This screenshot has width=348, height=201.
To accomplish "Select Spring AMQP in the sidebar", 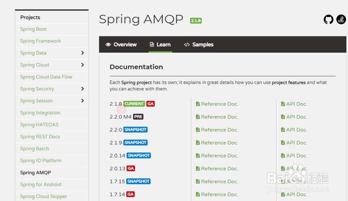I will (35, 173).
